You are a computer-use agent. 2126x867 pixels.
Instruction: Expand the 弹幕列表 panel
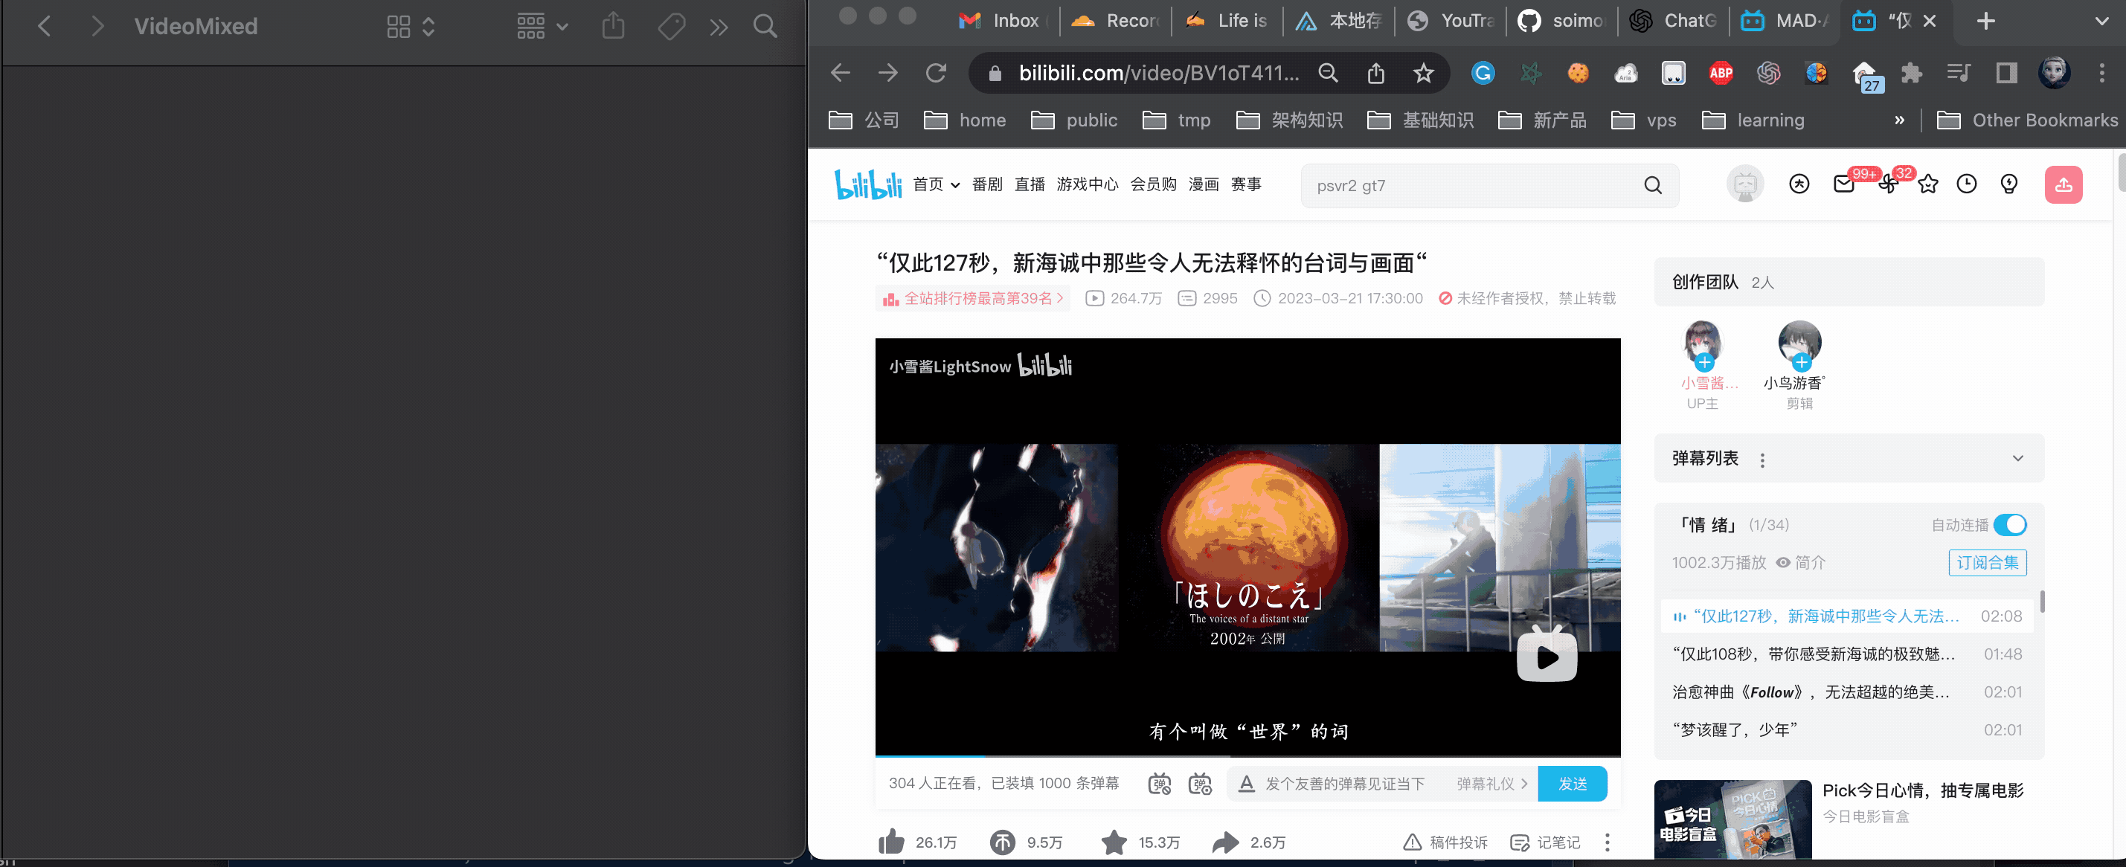2017,459
